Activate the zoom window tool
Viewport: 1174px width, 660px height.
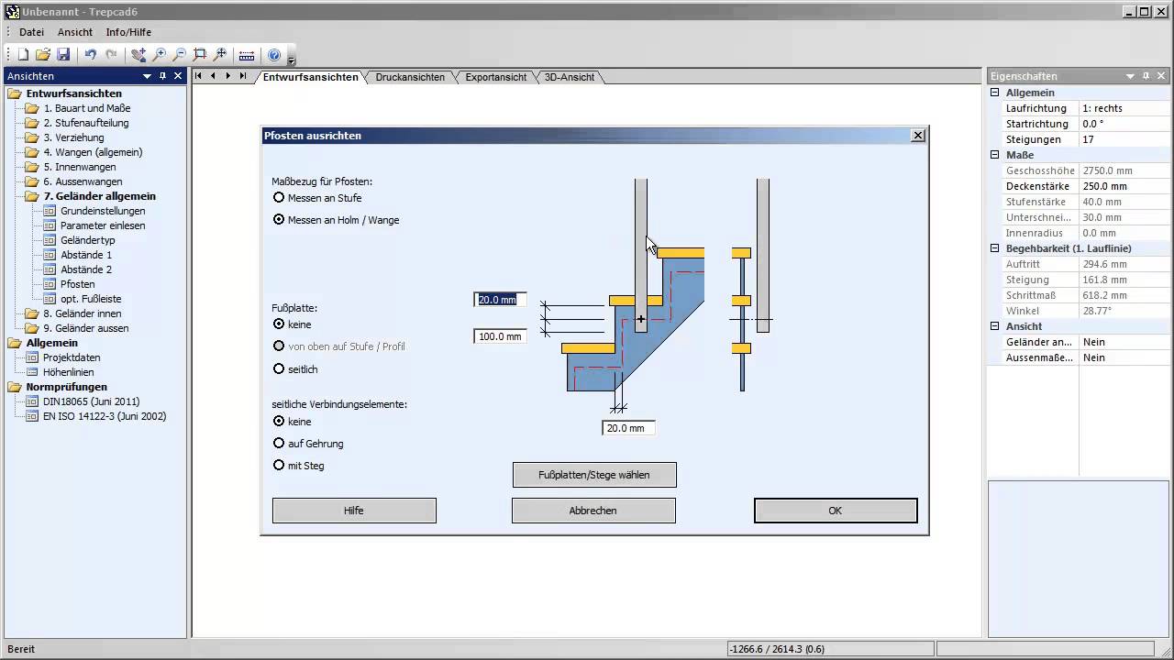200,55
